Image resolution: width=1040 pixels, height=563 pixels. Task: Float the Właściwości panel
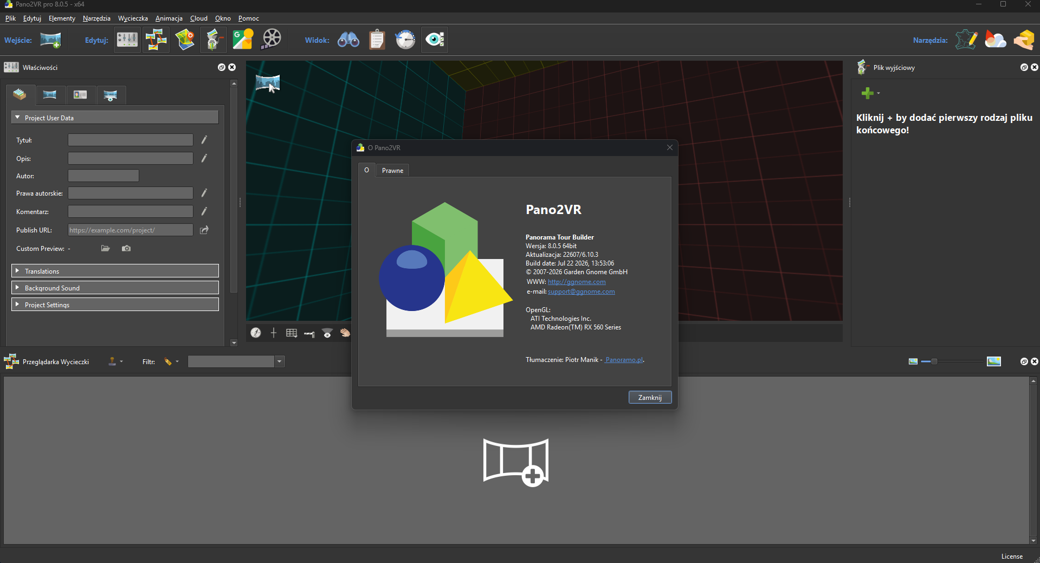pyautogui.click(x=222, y=67)
